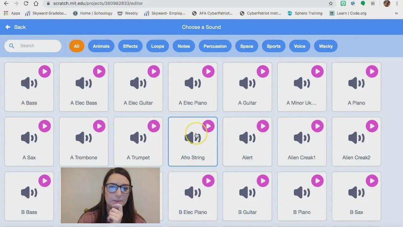
Task: Go Back to the editor
Action: pyautogui.click(x=15, y=27)
